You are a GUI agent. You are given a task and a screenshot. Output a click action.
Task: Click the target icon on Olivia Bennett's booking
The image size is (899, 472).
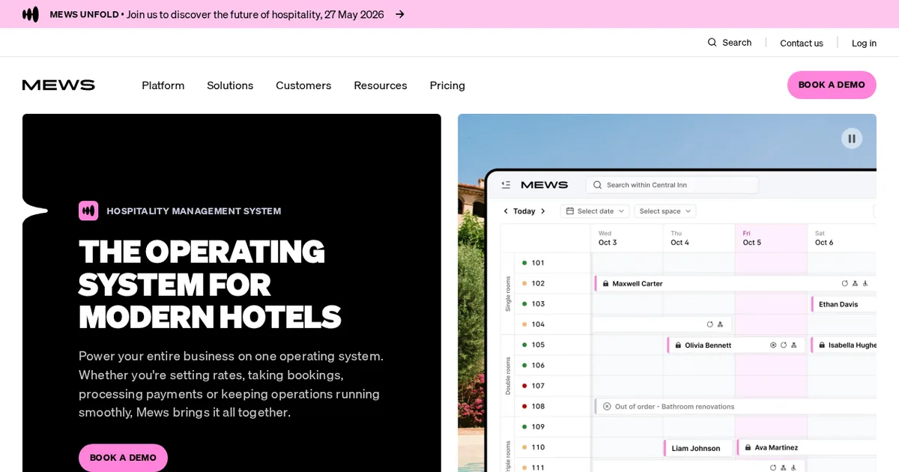pyautogui.click(x=774, y=345)
